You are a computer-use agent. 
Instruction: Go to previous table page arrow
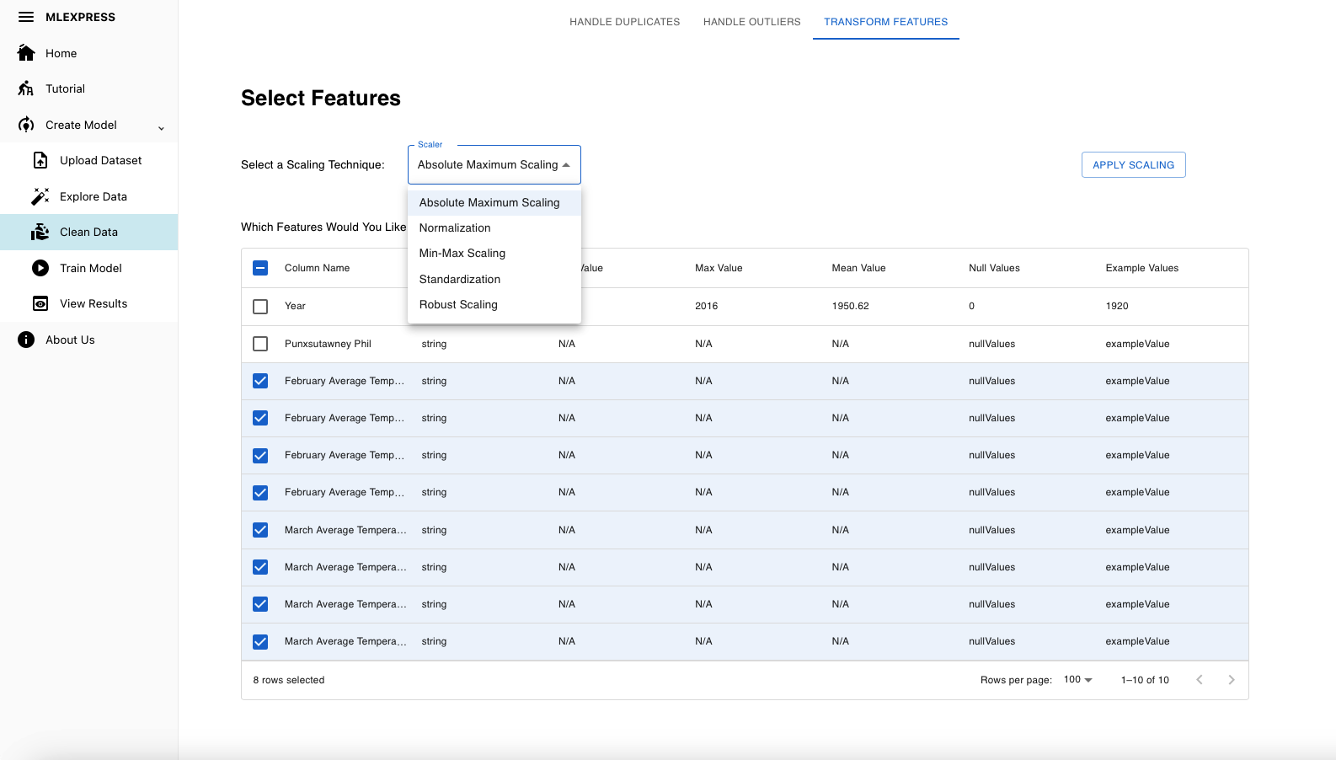(1200, 680)
